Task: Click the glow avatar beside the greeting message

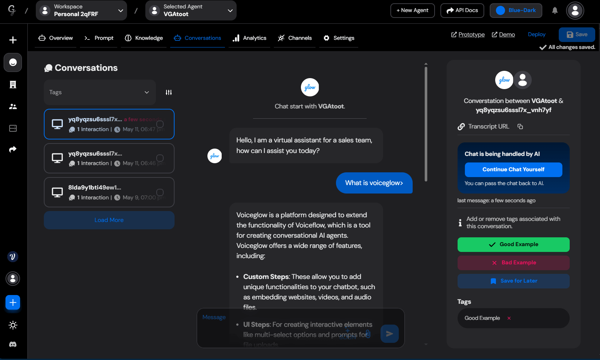Action: pyautogui.click(x=215, y=156)
